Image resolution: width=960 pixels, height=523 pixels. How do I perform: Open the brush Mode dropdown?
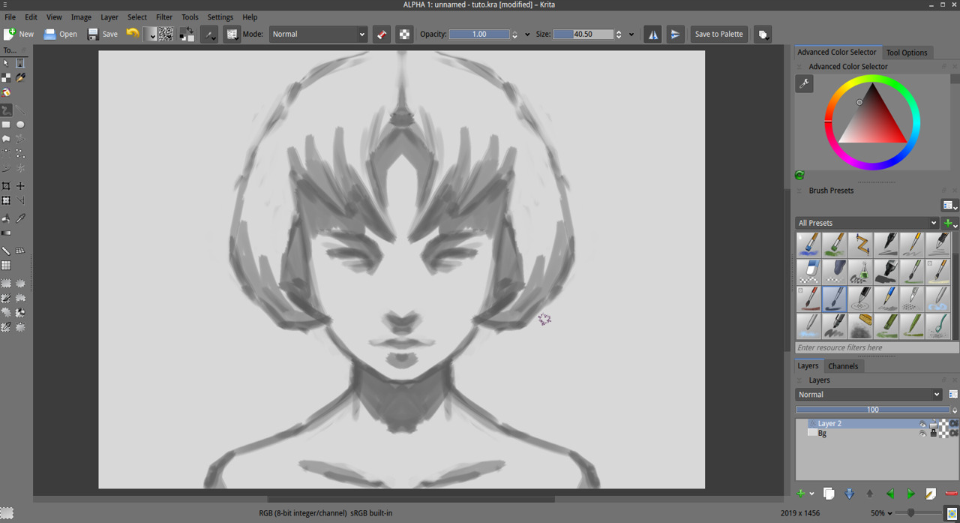coord(318,35)
